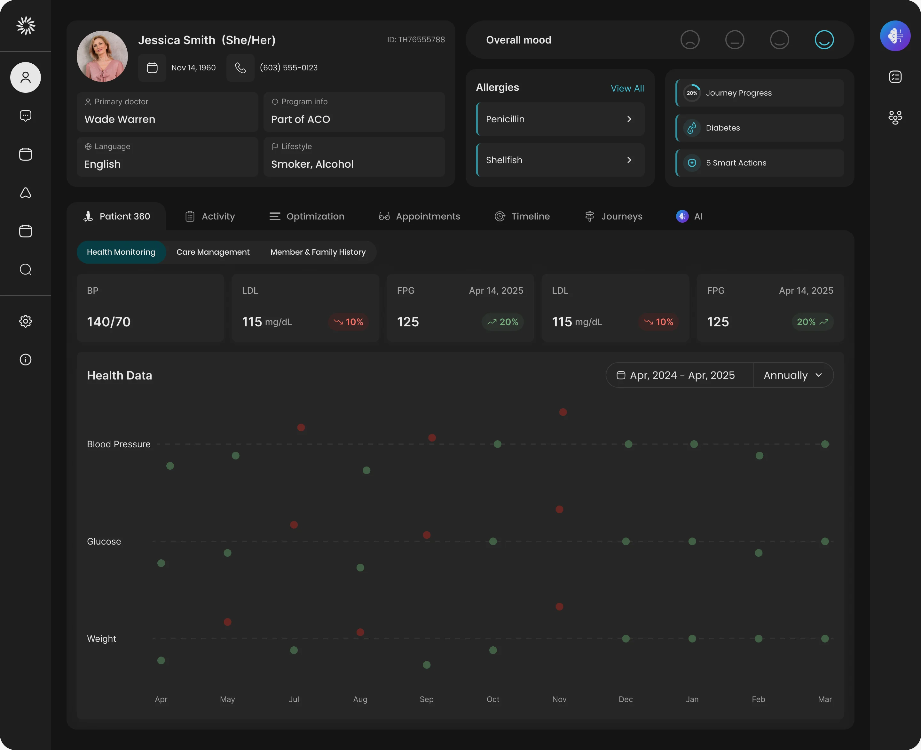Click the birthdate calendar icon
Image resolution: width=921 pixels, height=750 pixels.
click(152, 68)
